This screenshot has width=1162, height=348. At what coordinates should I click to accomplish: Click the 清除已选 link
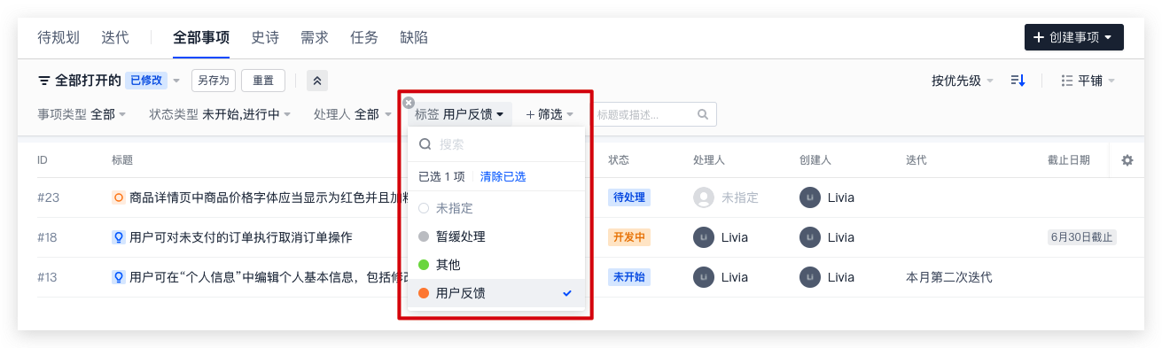pyautogui.click(x=503, y=177)
